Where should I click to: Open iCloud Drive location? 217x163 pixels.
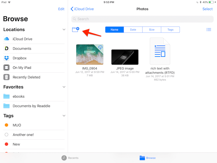coord(22,39)
